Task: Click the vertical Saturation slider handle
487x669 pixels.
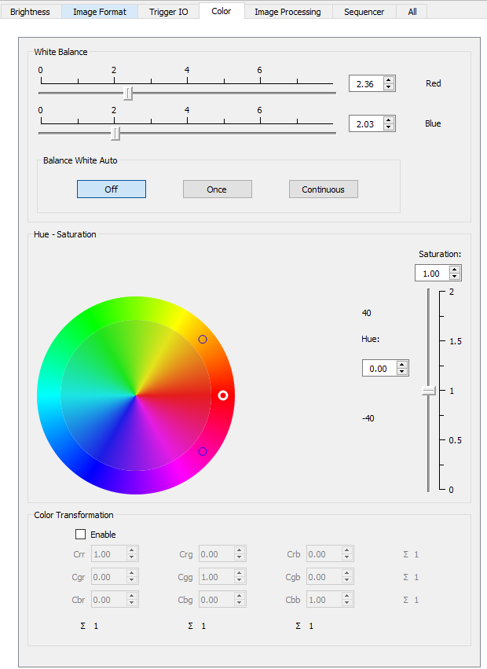Action: pyautogui.click(x=429, y=391)
